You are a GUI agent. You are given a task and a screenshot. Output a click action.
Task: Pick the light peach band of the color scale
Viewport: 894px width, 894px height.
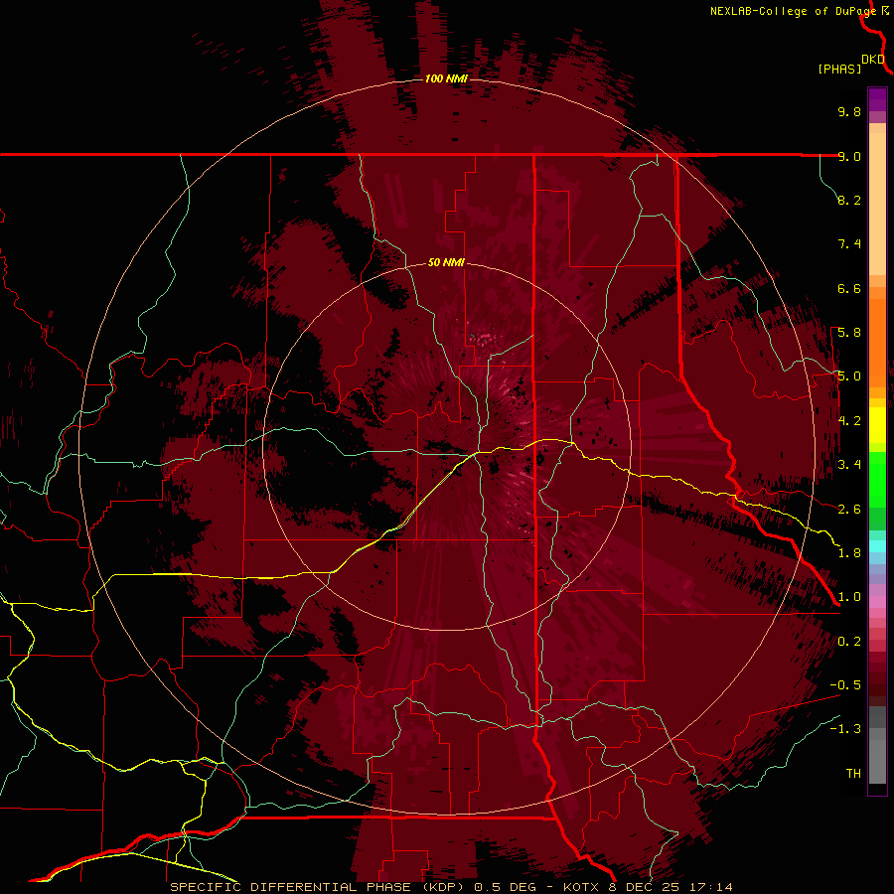pos(877,204)
